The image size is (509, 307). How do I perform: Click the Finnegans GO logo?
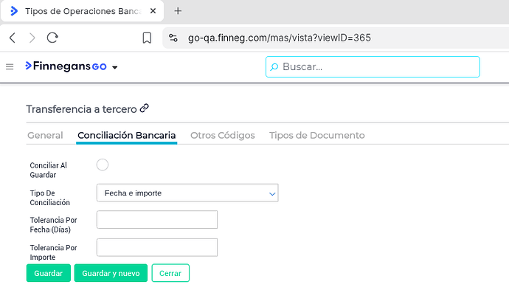(x=66, y=66)
